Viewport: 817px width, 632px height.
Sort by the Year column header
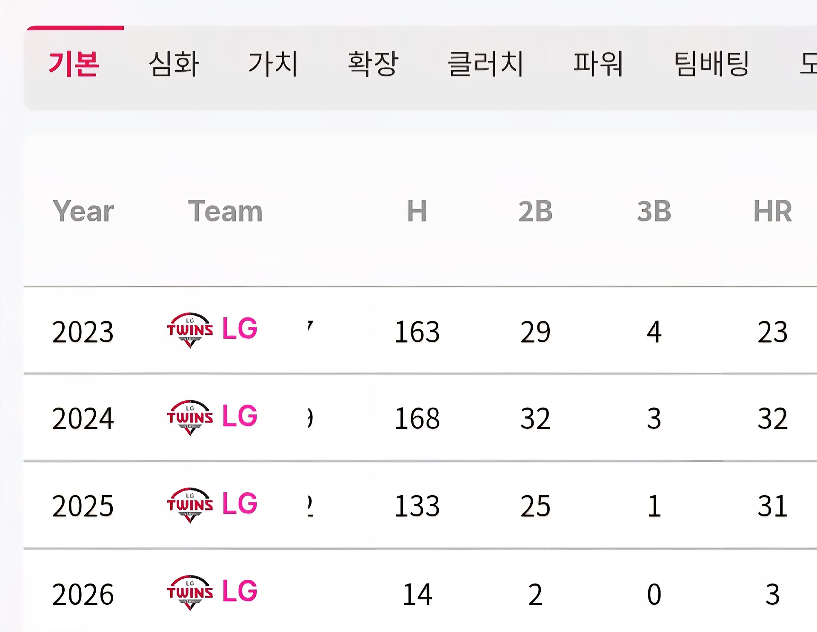click(83, 211)
